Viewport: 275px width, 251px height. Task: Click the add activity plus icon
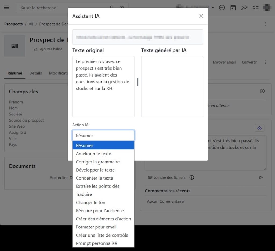coord(262,91)
